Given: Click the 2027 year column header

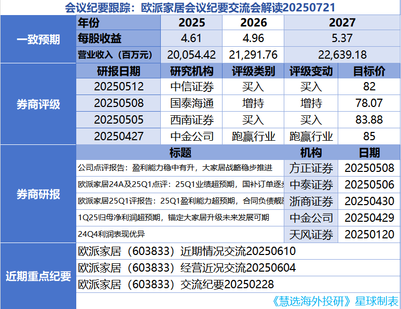Looking at the screenshot, I should (x=342, y=22).
